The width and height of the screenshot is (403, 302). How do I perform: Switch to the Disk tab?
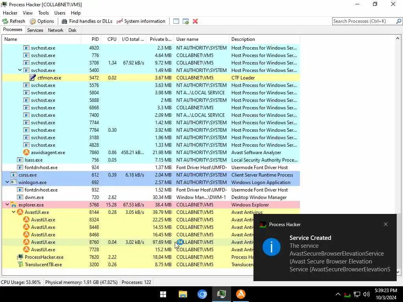(72, 30)
